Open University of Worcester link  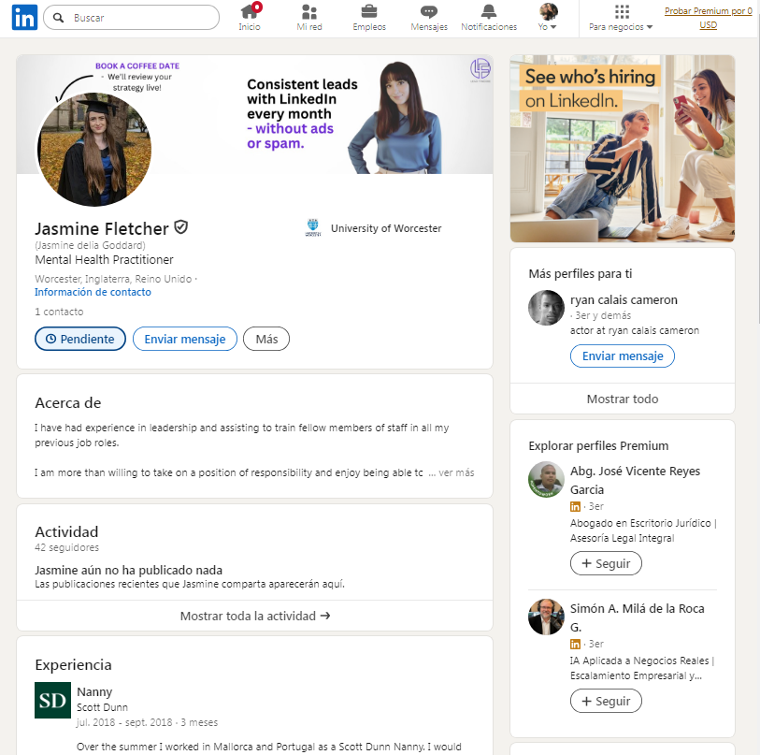(386, 228)
